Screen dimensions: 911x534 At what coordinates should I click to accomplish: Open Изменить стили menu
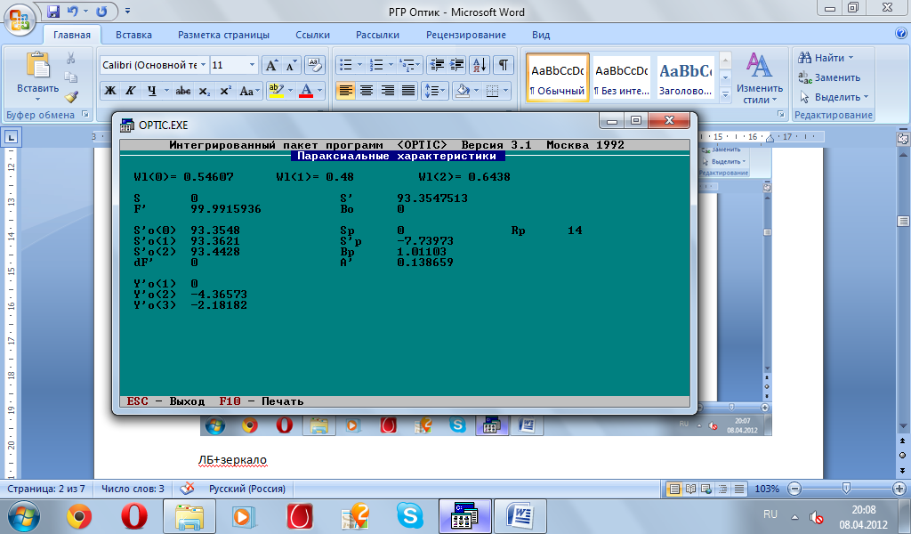click(760, 77)
